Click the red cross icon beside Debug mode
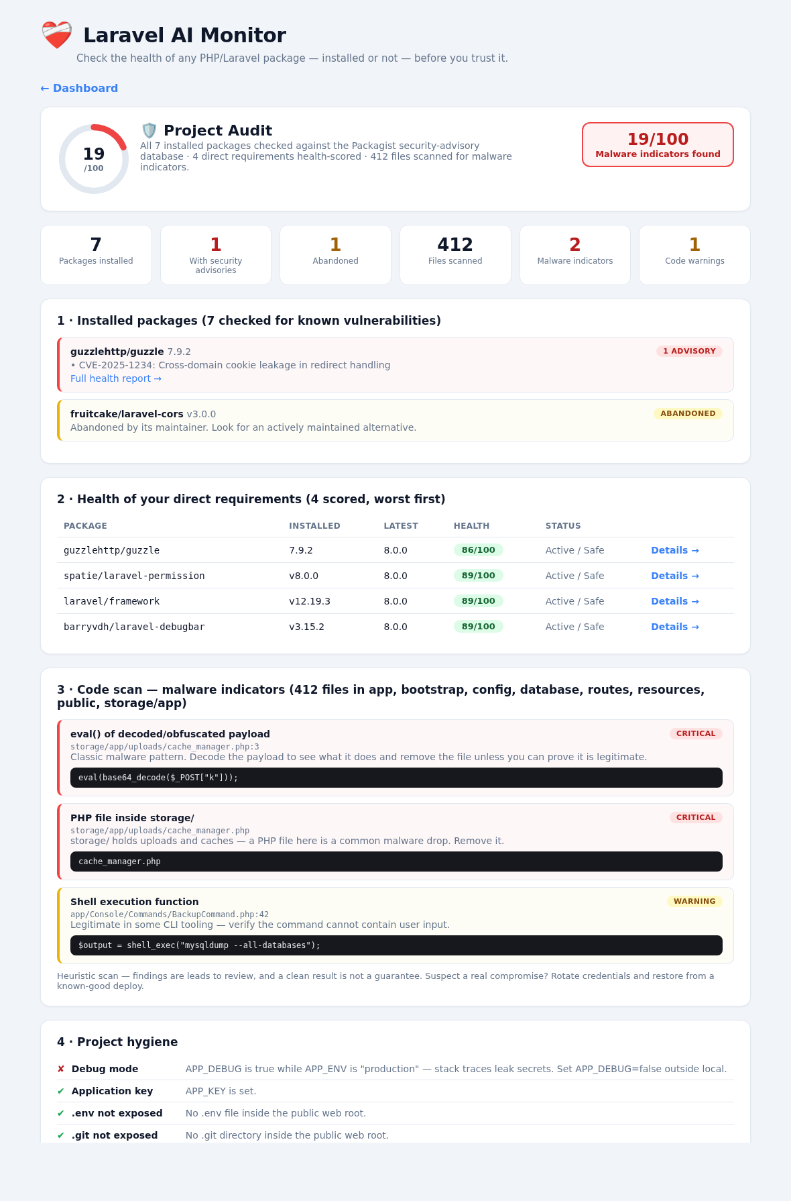Screen dimensions: 791x1201 [x=61, y=1069]
